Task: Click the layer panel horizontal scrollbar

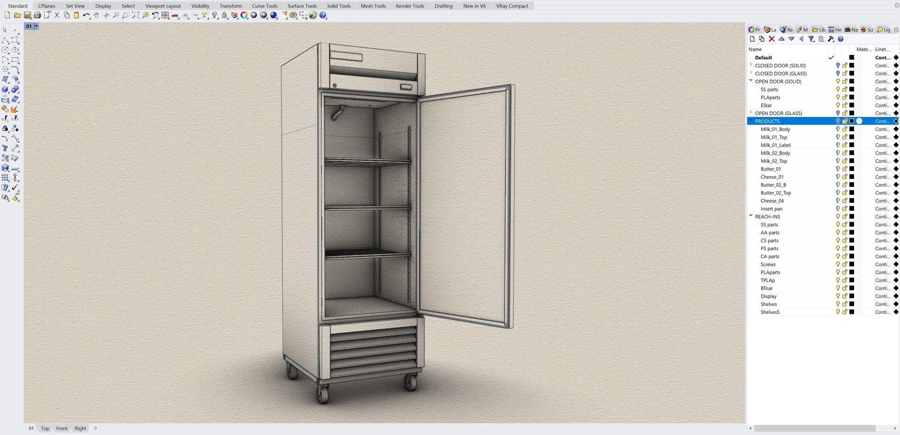Action: click(815, 428)
